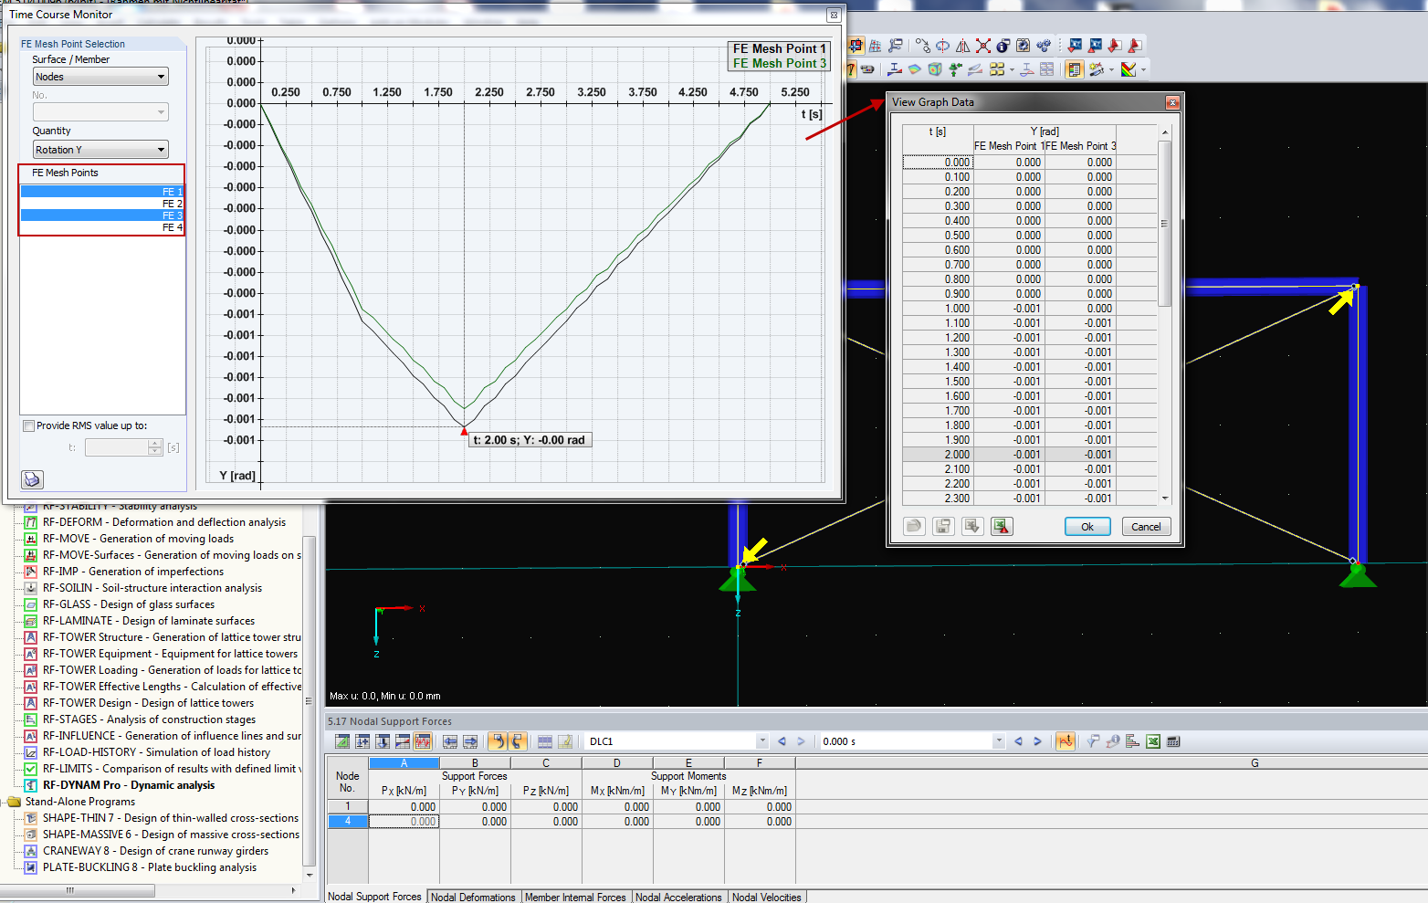Go to next time step arrow after 0.000 s
Screen dimensions: 1428x903
coord(1037,741)
